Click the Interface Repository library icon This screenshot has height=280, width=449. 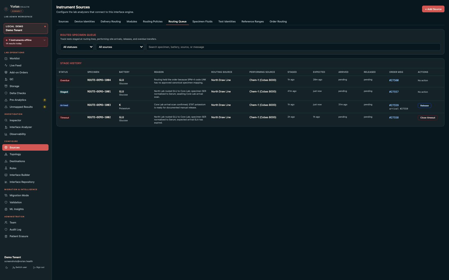pyautogui.click(x=6, y=182)
